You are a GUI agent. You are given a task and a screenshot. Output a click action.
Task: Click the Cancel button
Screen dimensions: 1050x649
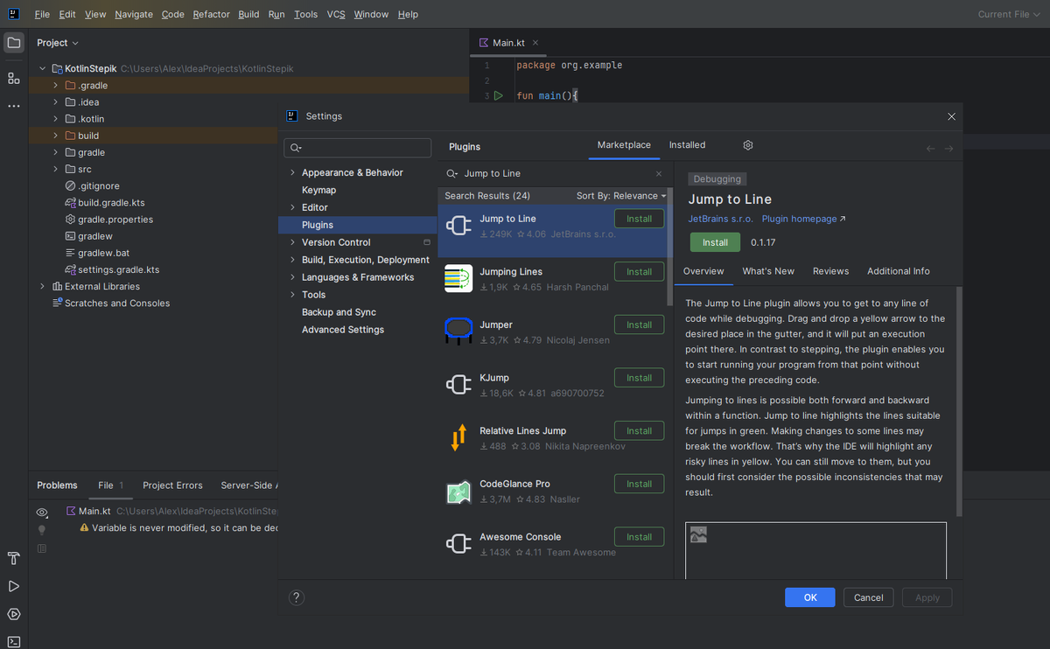868,597
